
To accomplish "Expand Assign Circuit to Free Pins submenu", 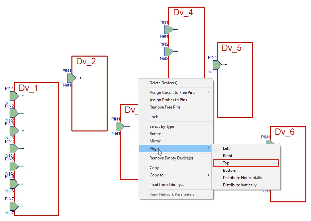I will pyautogui.click(x=208, y=93).
